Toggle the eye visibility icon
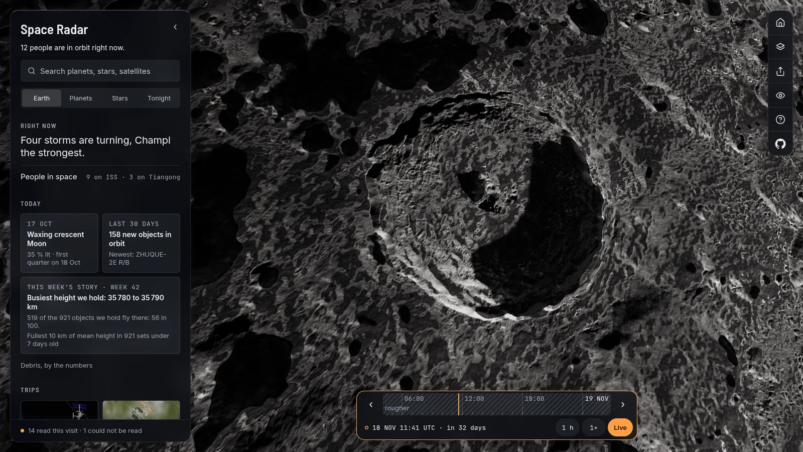 (780, 95)
